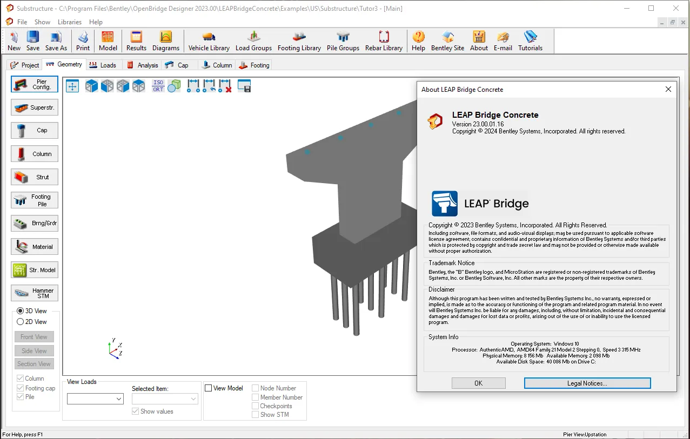Image resolution: width=690 pixels, height=439 pixels.
Task: Click the dimension icon with undo arrow
Action: [x=209, y=86]
